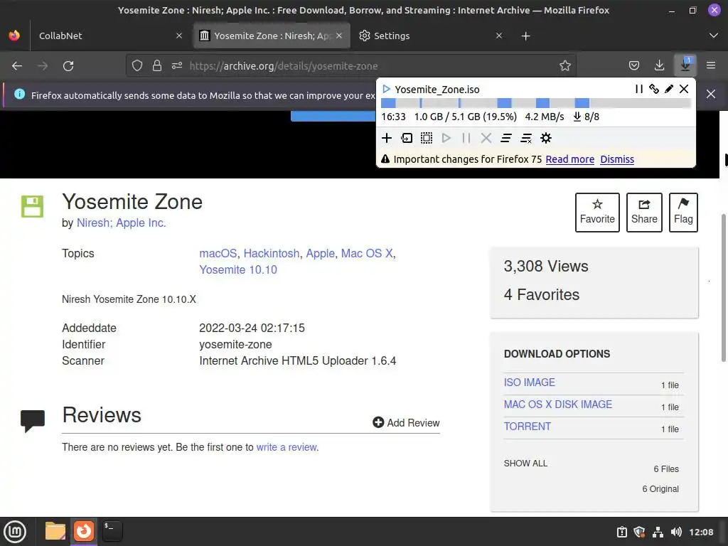Click the download progress bar
The height and width of the screenshot is (546, 728).
point(536,103)
